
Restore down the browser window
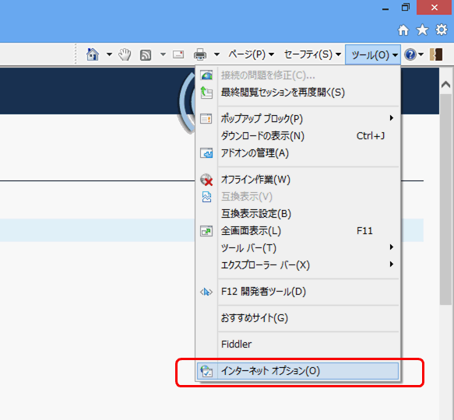click(406, 7)
